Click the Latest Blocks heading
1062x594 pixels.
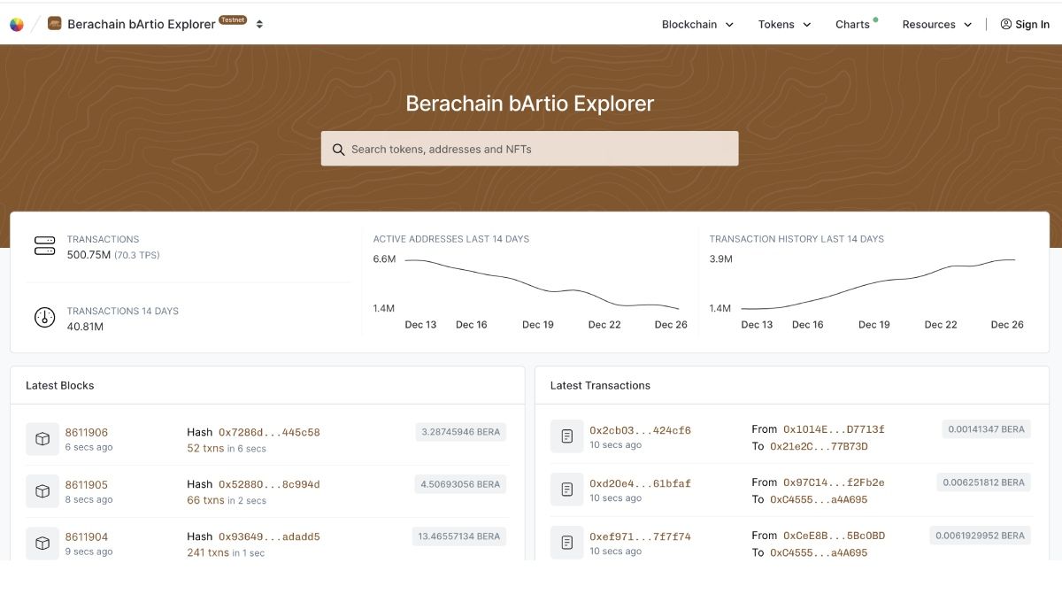click(60, 386)
